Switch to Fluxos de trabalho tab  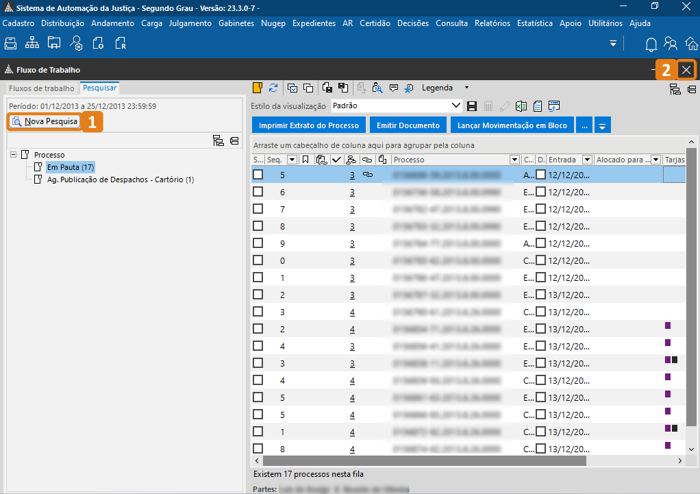pyautogui.click(x=42, y=88)
